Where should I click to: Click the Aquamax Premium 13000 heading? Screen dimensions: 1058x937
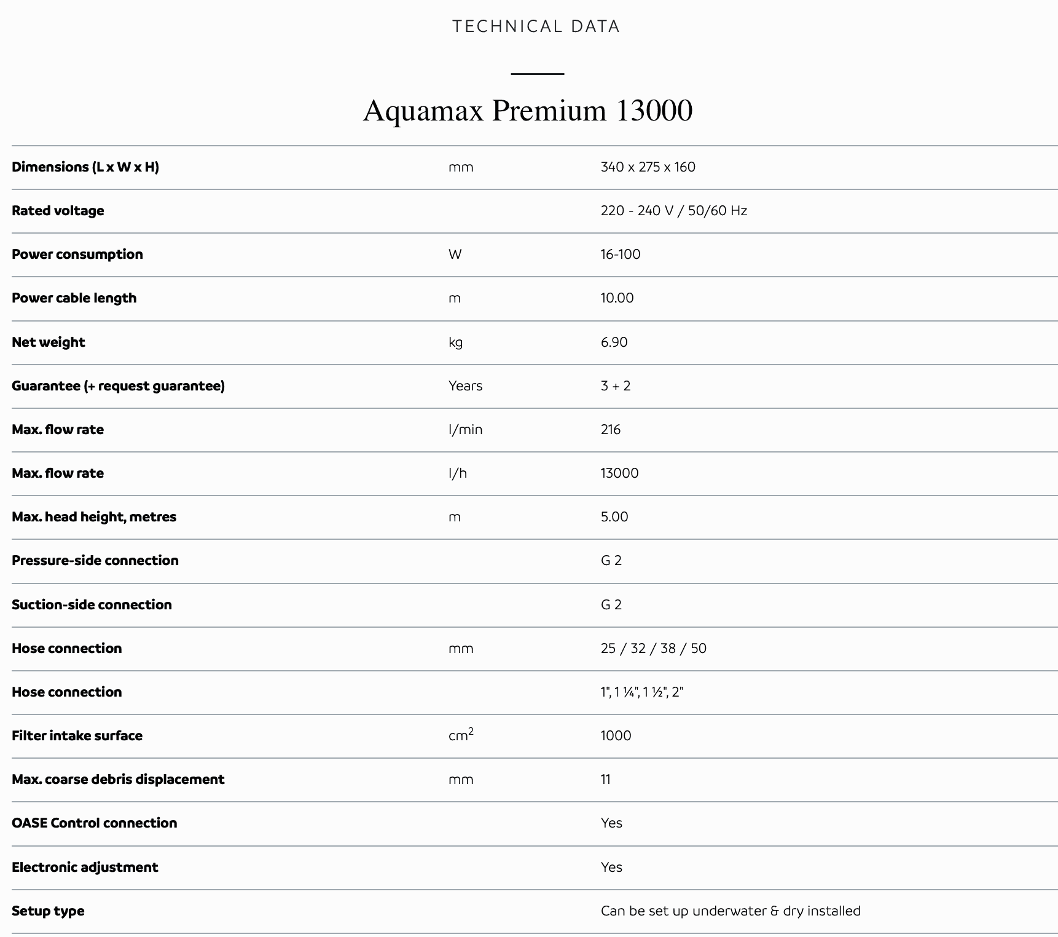coord(528,111)
